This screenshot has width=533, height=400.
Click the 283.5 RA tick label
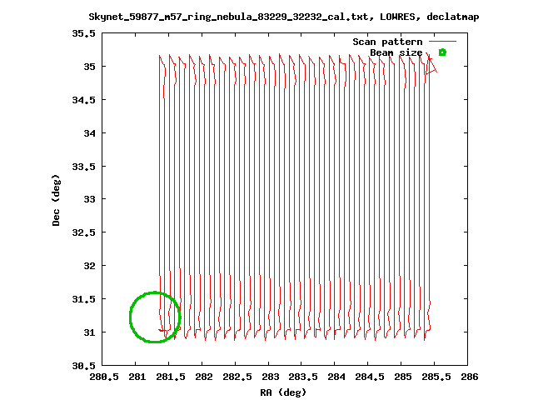[303, 377]
